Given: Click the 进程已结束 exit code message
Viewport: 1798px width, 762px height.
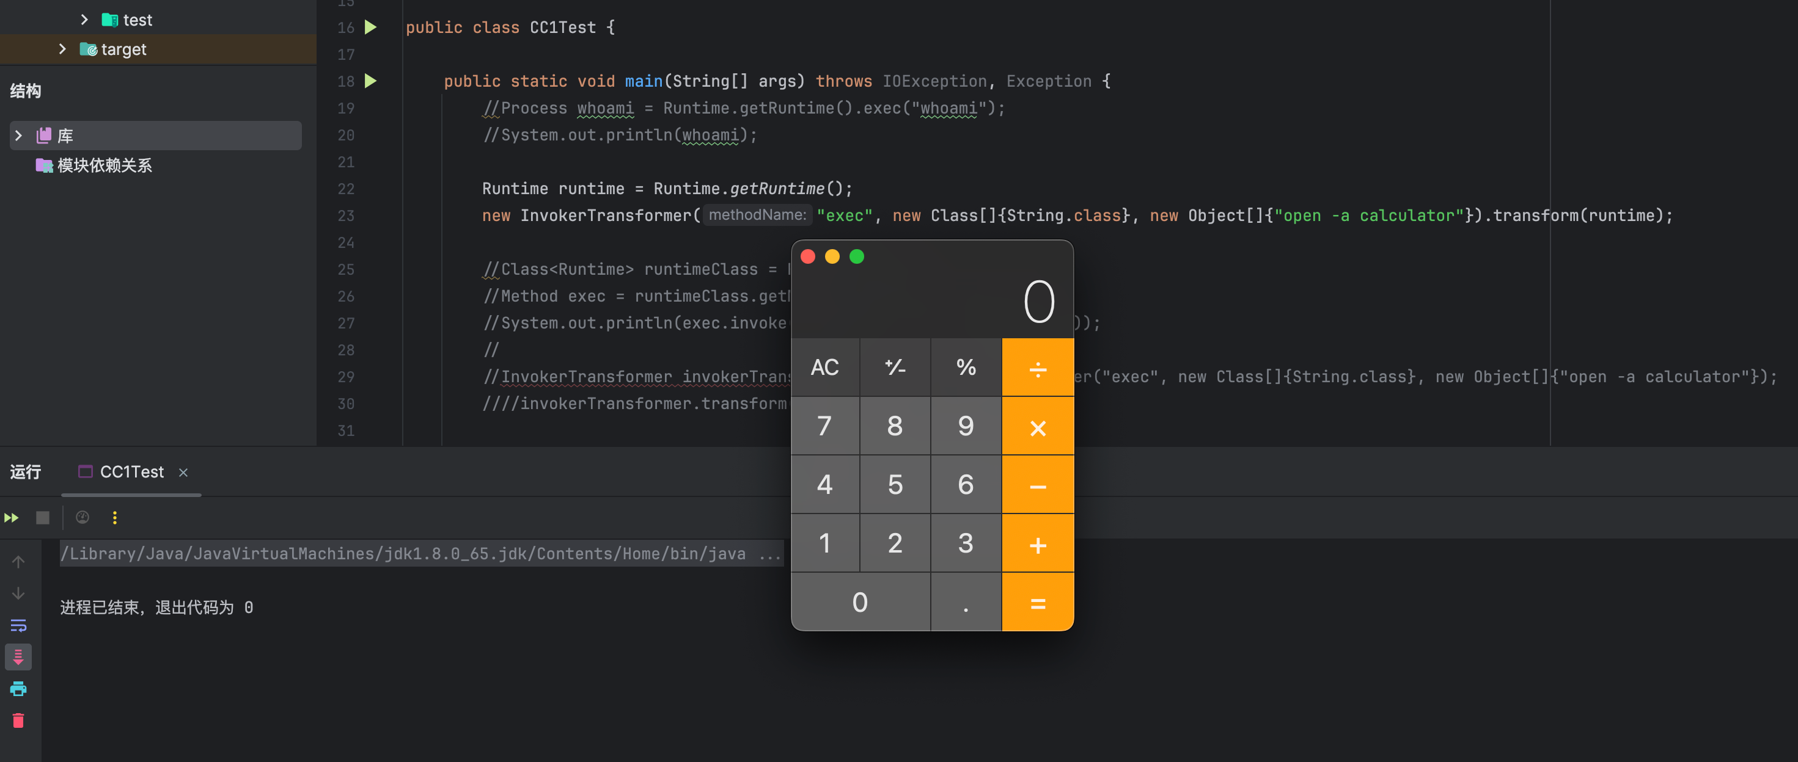Looking at the screenshot, I should click(x=156, y=608).
